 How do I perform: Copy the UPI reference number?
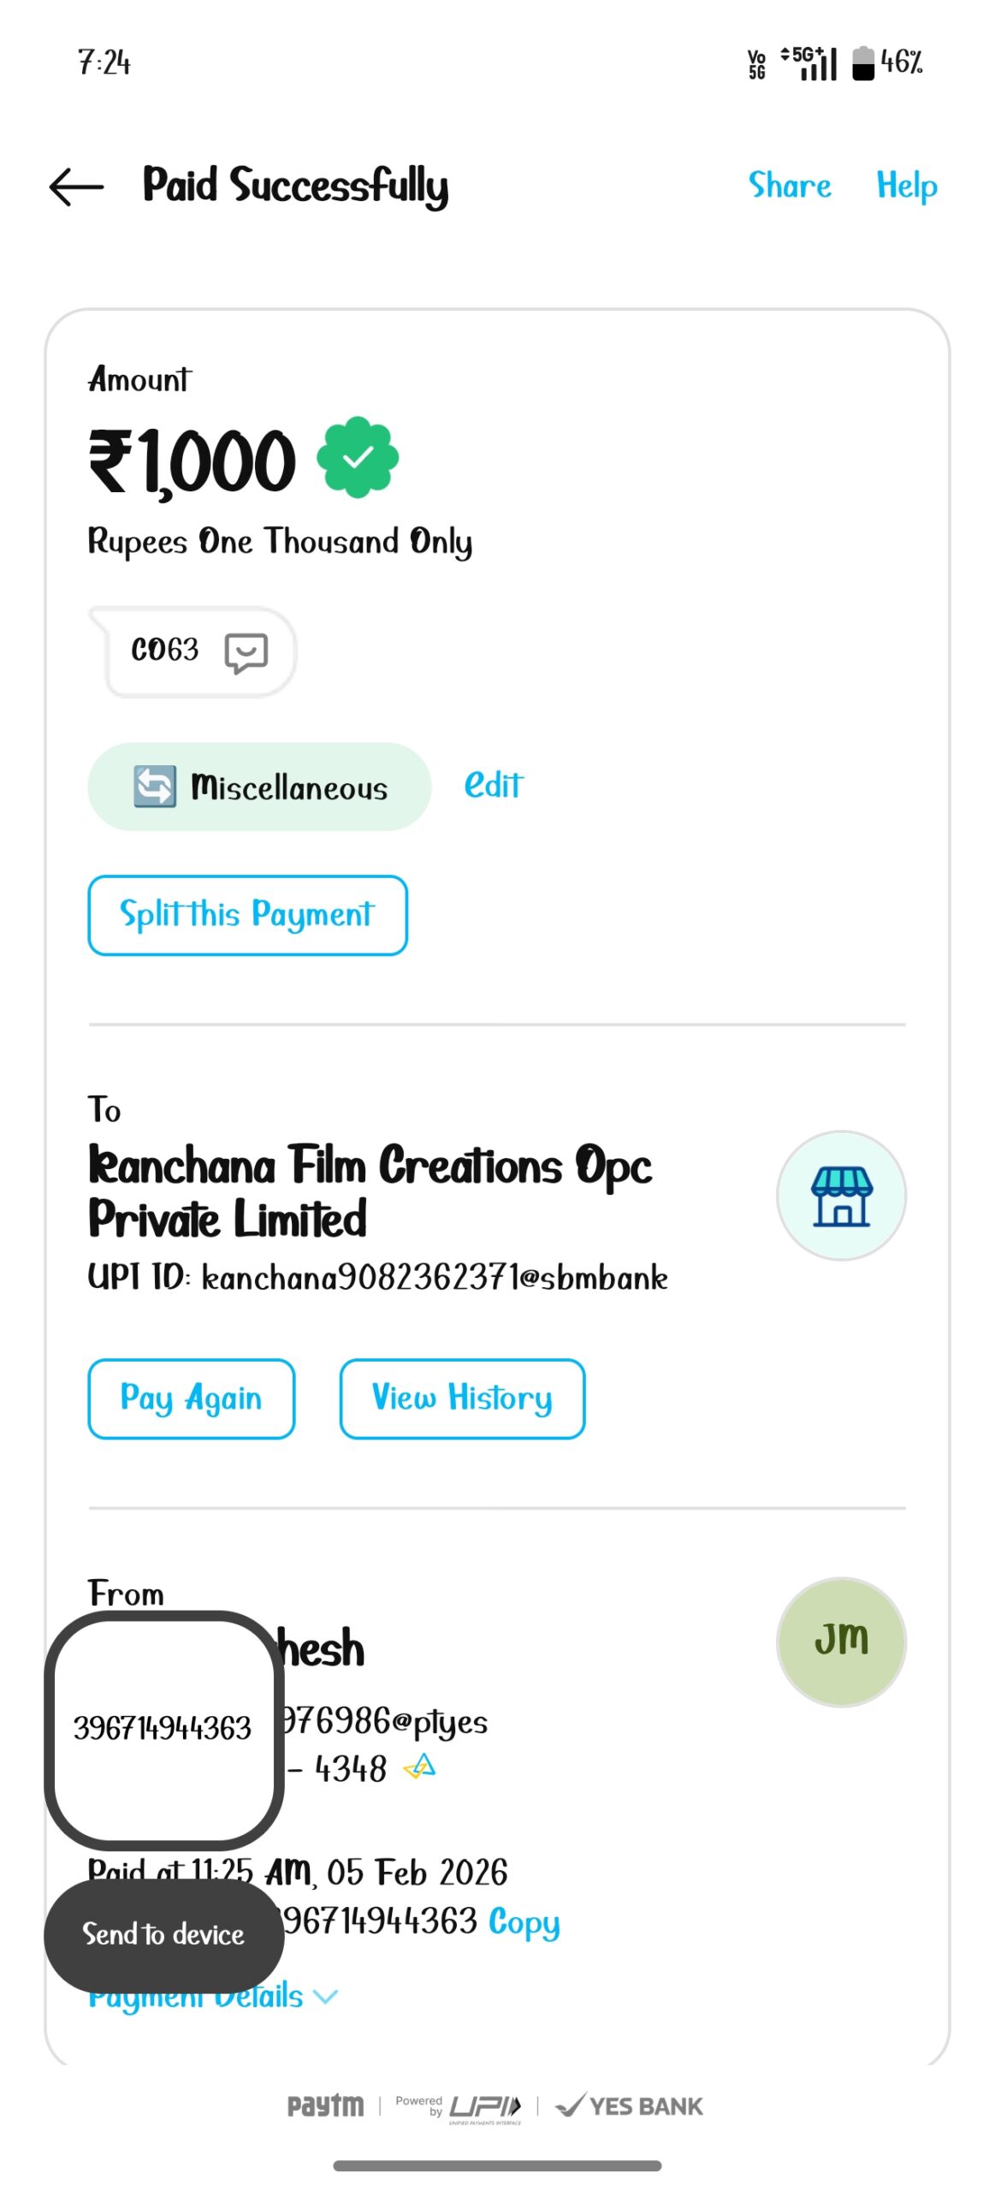coord(524,1921)
